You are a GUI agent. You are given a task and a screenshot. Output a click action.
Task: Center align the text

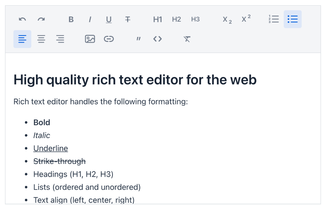tap(41, 39)
